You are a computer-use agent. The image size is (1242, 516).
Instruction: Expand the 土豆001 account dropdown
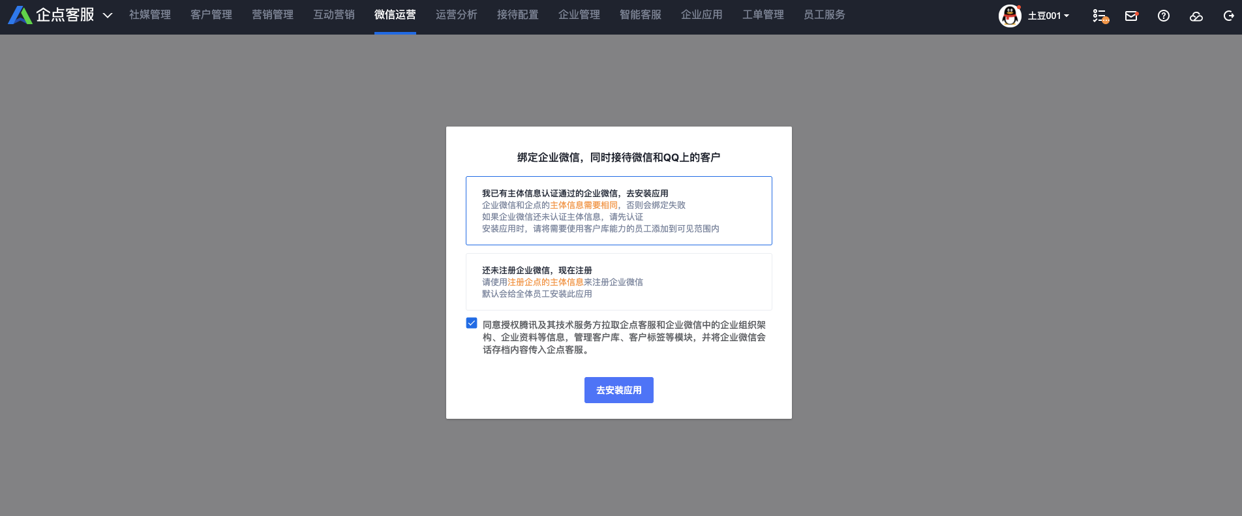[1049, 16]
